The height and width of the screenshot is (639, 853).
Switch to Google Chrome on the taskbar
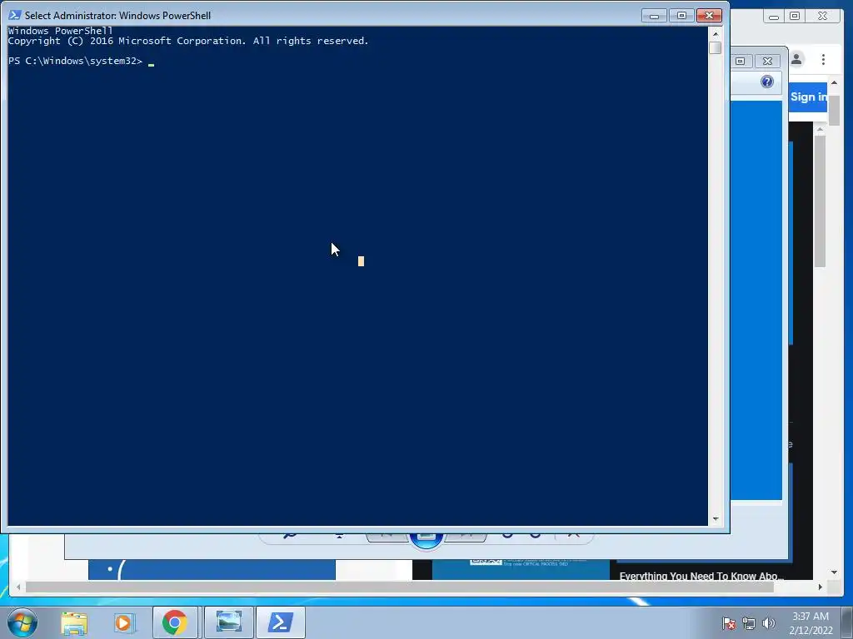coord(175,622)
